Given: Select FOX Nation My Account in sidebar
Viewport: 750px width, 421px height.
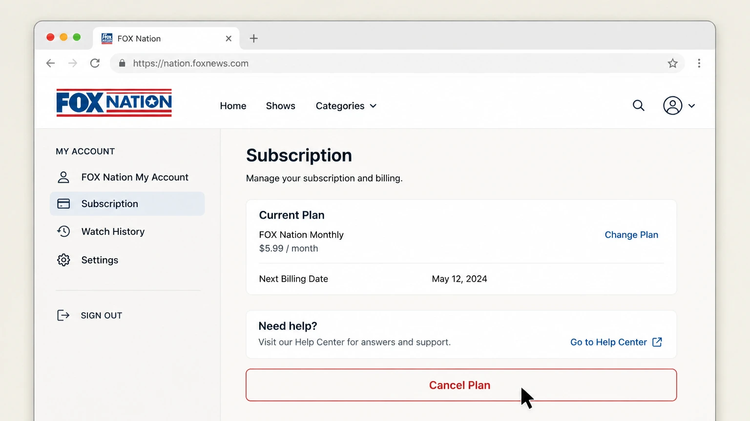Looking at the screenshot, I should click(127, 177).
